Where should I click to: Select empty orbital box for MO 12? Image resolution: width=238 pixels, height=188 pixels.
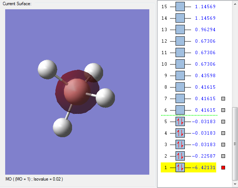click(180, 41)
